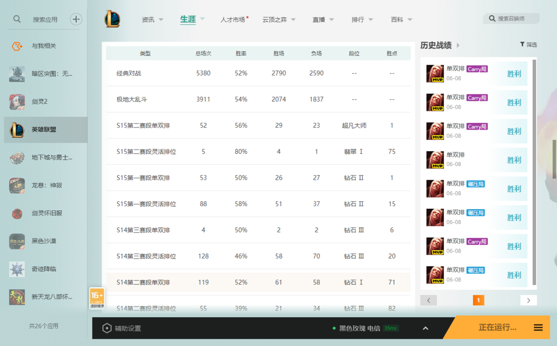Select S14第三赛段单双排 row

[258, 230]
